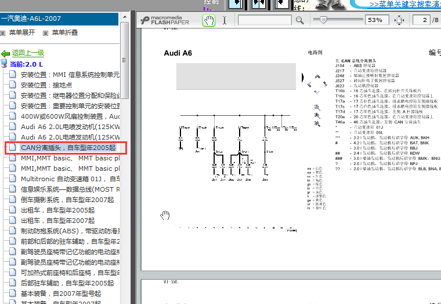
Task: Click the pan-down arrow in the diagram
Action: point(317,92)
